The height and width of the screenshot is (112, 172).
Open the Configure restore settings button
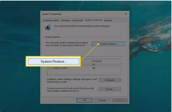click(110, 80)
